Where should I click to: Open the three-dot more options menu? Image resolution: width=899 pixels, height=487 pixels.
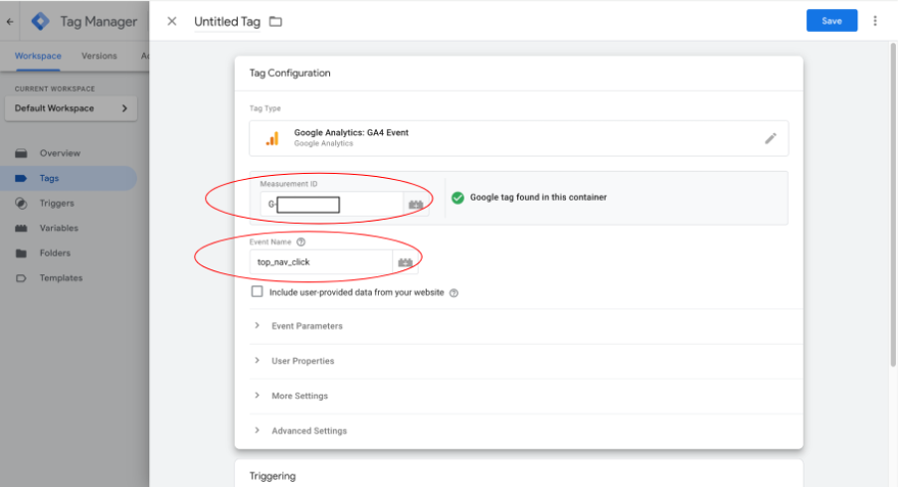(875, 21)
